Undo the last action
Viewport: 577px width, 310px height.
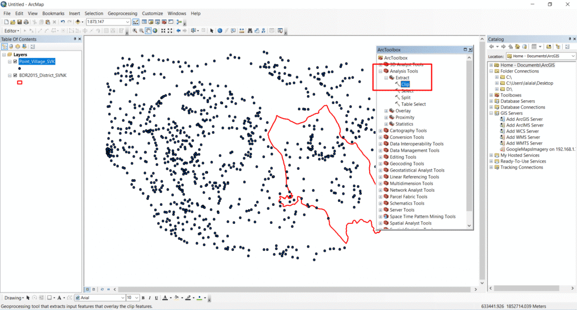(x=63, y=22)
